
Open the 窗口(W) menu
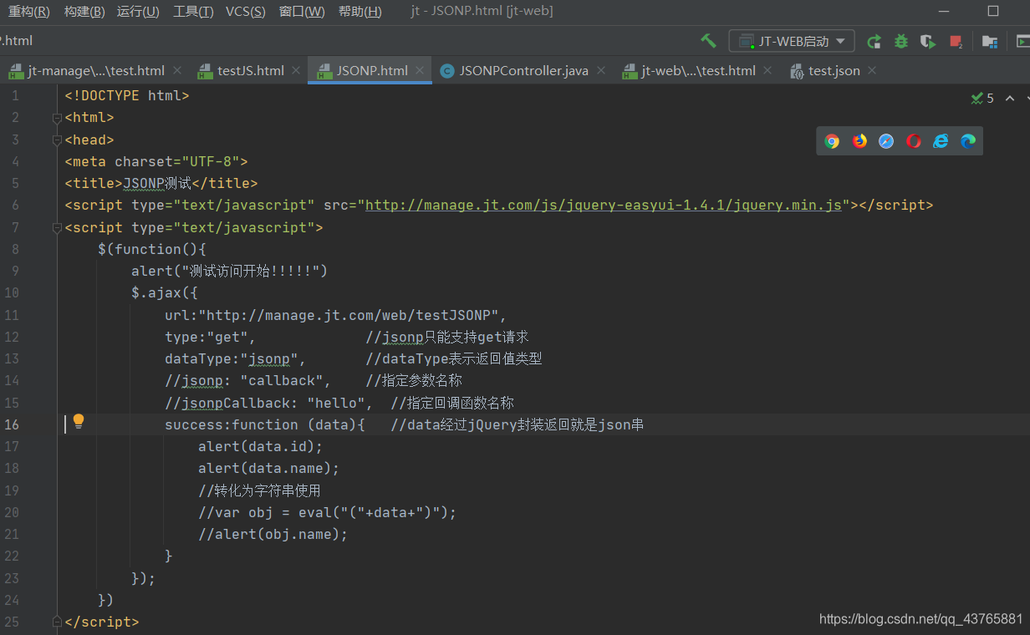(x=302, y=12)
